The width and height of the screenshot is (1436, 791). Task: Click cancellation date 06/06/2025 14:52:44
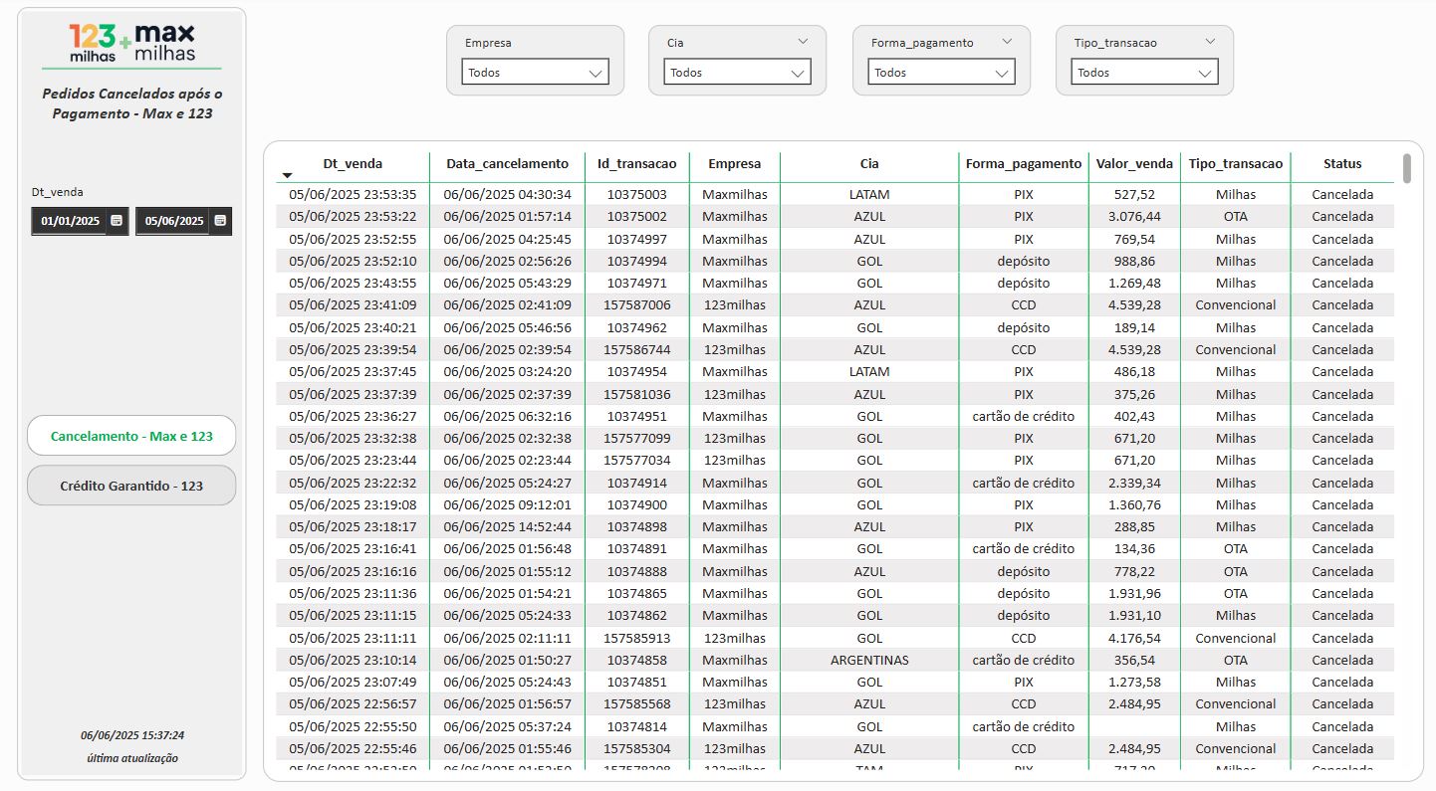pos(508,526)
